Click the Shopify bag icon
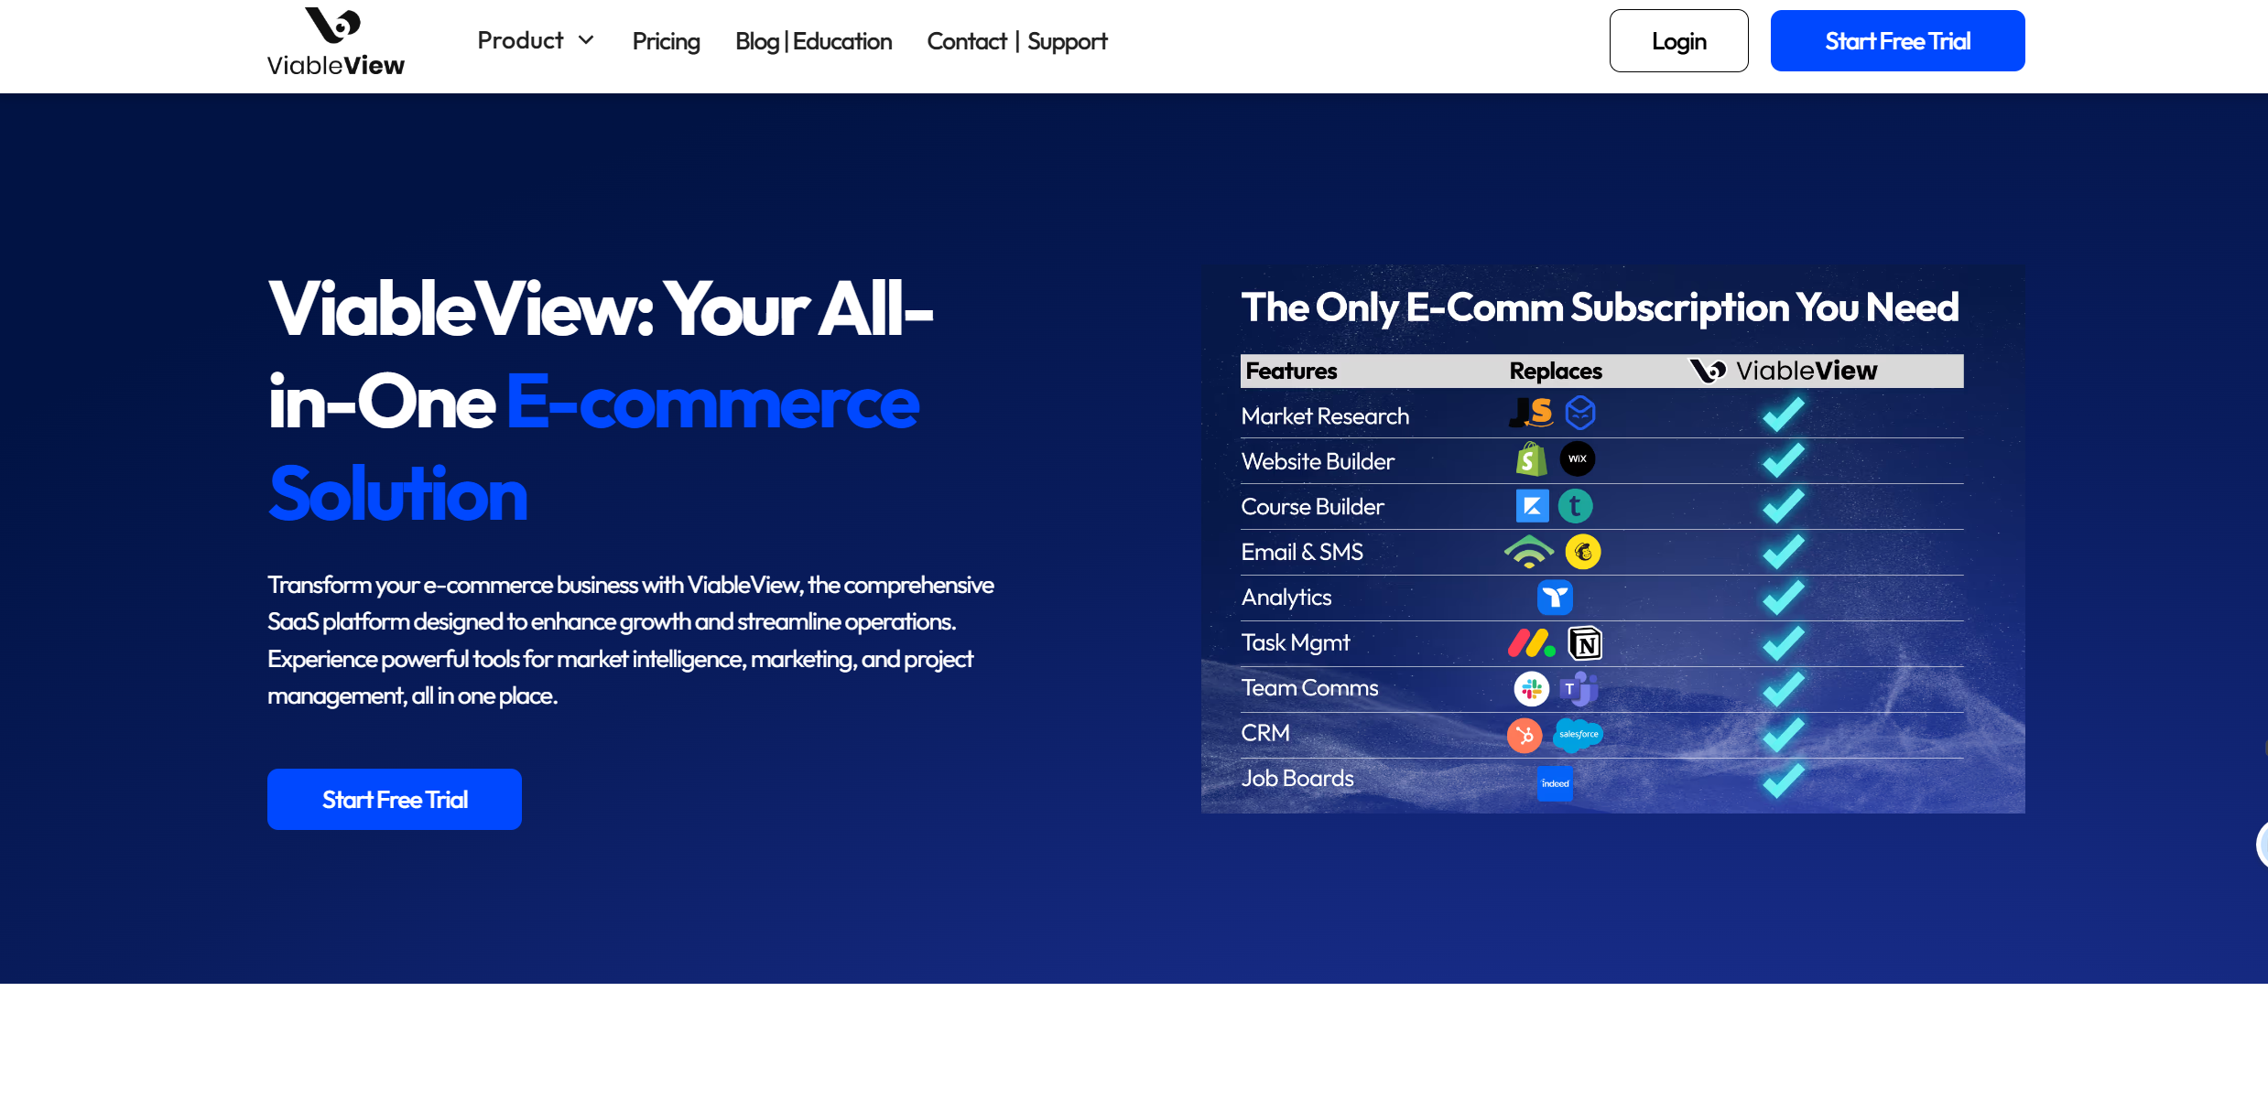 1531,459
